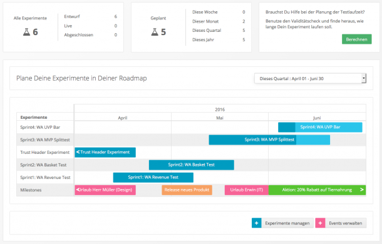Click the Sprint2: WA Basket Test row label
The height and width of the screenshot is (244, 382).
pyautogui.click(x=43, y=165)
